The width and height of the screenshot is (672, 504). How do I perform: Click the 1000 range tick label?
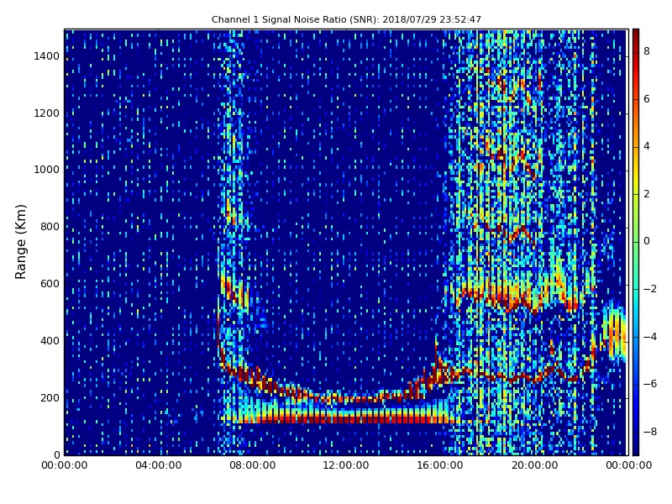point(46,170)
